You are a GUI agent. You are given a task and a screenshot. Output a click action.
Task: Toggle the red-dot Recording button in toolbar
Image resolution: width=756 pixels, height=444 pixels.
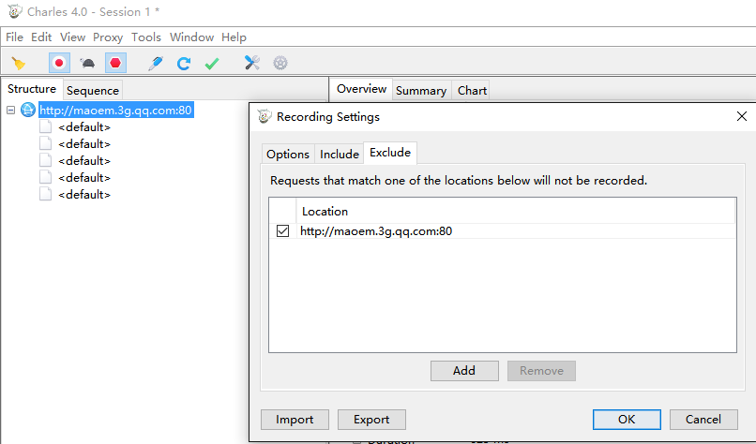[59, 63]
